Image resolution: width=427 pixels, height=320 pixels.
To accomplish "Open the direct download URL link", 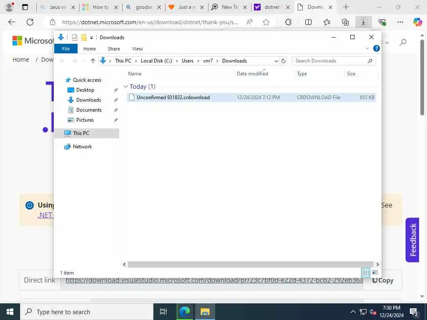I will 214,280.
